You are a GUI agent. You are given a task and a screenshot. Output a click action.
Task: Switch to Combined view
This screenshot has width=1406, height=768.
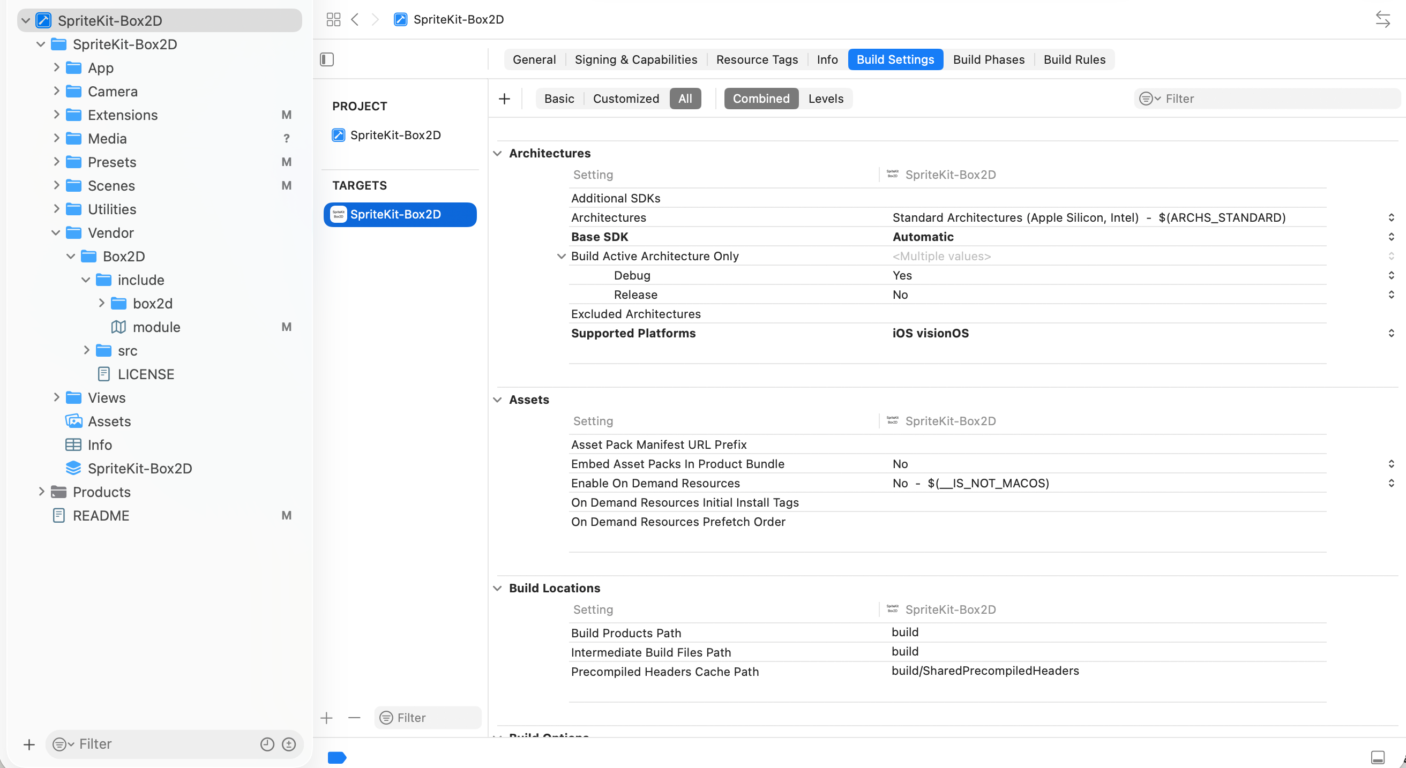coord(761,99)
